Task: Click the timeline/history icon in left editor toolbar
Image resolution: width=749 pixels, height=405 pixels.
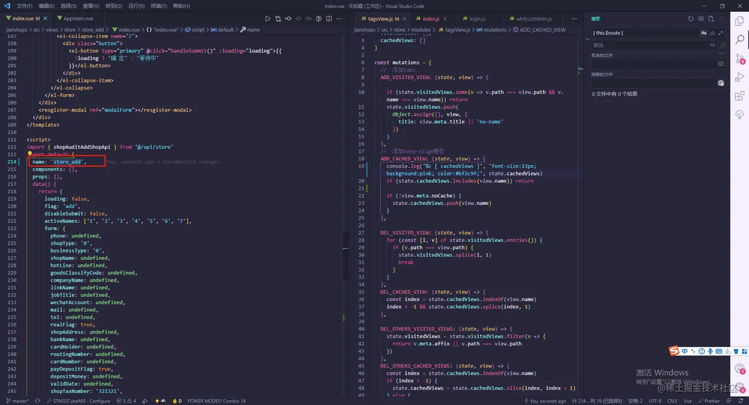Action: point(319,19)
